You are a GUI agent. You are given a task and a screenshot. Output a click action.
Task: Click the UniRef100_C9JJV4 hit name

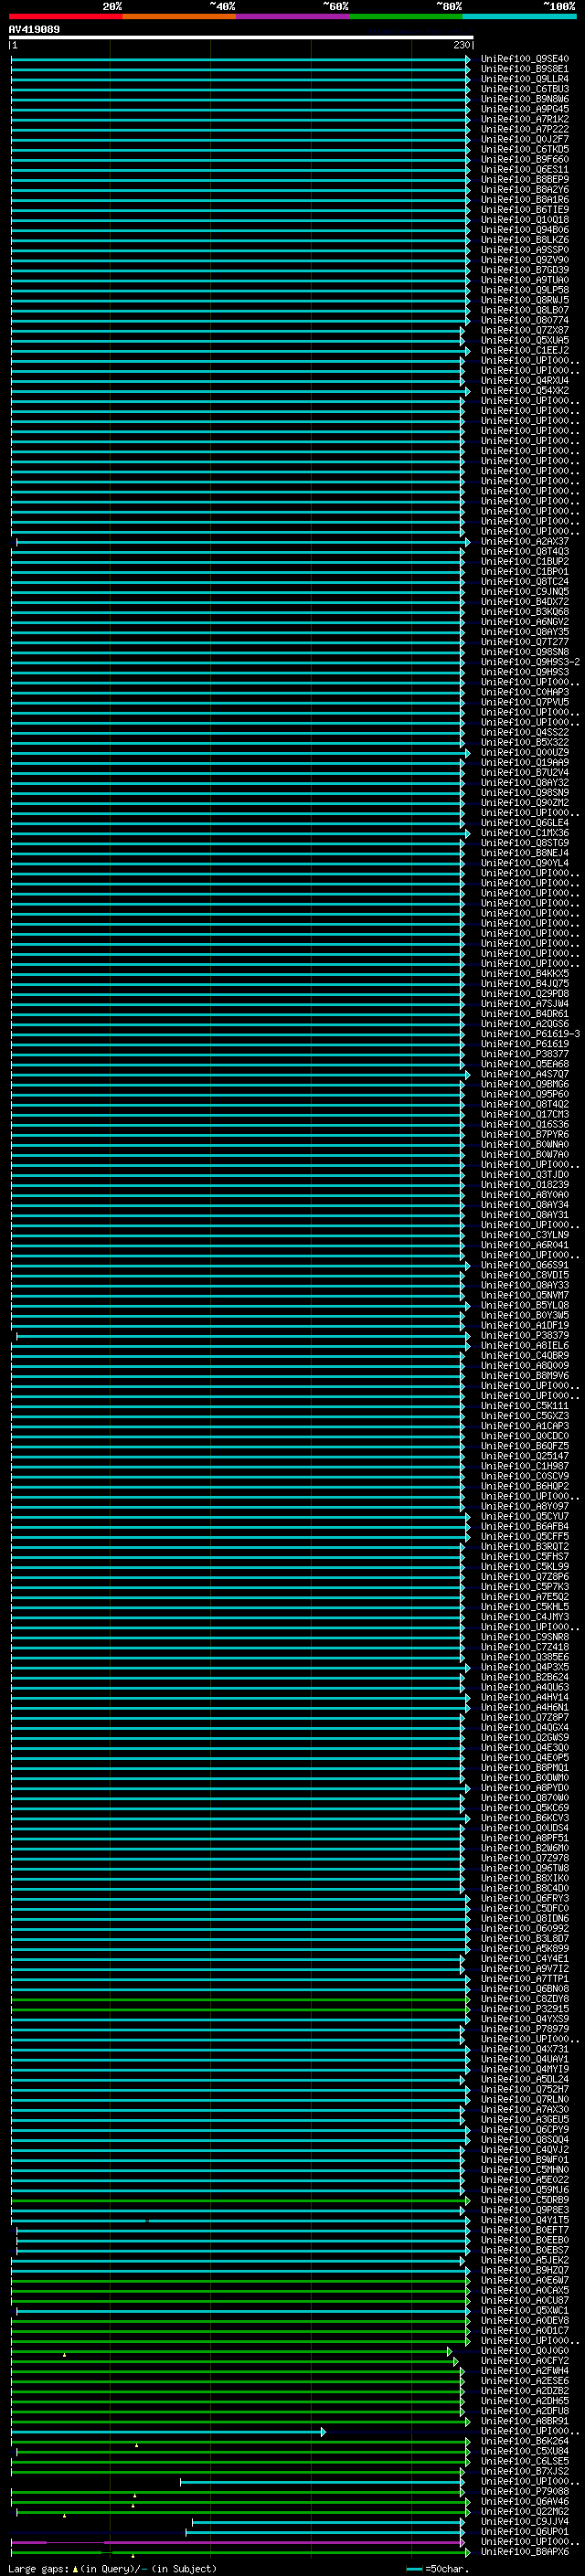[x=524, y=2521]
